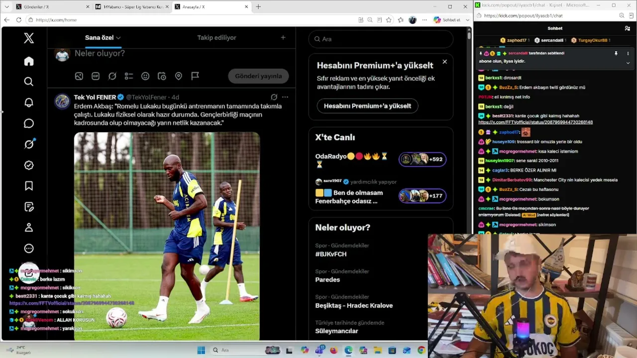
Task: Open a new Edge browser tab
Action: pyautogui.click(x=258, y=7)
